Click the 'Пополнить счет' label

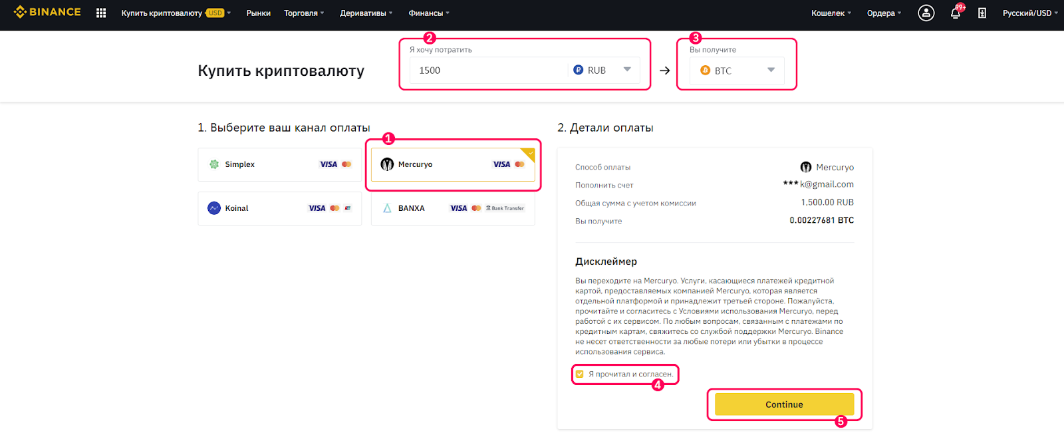tap(604, 185)
